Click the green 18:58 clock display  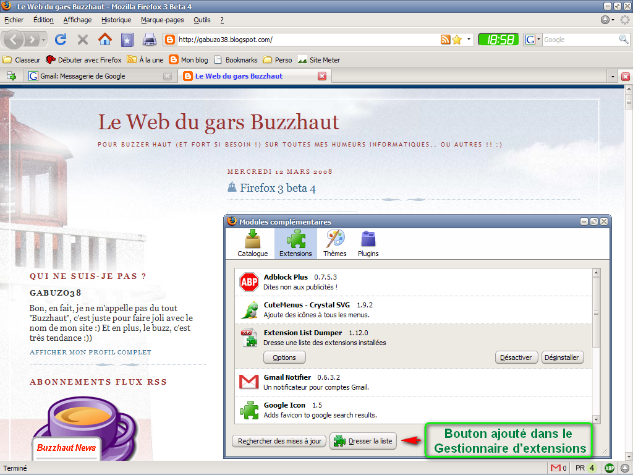[499, 40]
